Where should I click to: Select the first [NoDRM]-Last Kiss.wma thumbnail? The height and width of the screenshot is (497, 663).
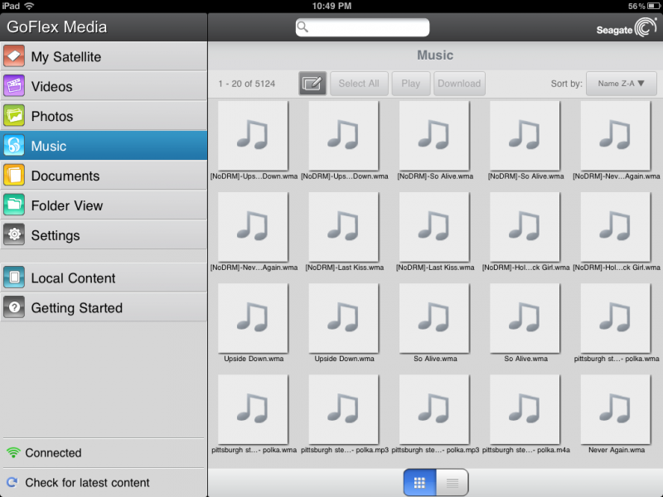(343, 227)
